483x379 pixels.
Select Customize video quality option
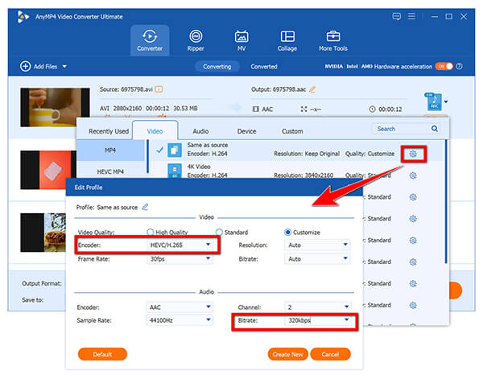(287, 232)
